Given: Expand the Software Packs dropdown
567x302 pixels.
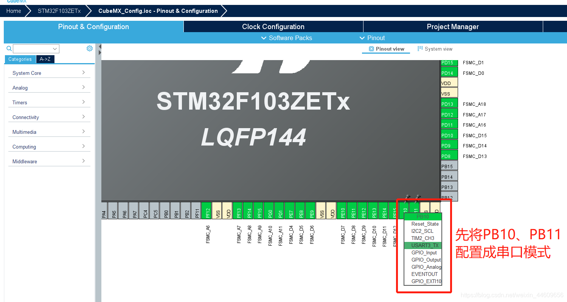Looking at the screenshot, I should [x=287, y=38].
